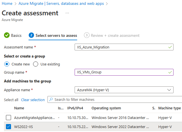182x132 pixels.
Task: Click the green checkmark in Assessment name field
Action: pyautogui.click(x=170, y=47)
